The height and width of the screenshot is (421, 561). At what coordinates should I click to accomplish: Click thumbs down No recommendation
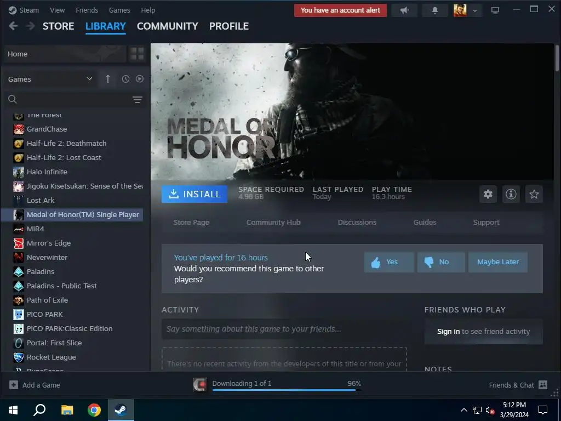(x=441, y=262)
